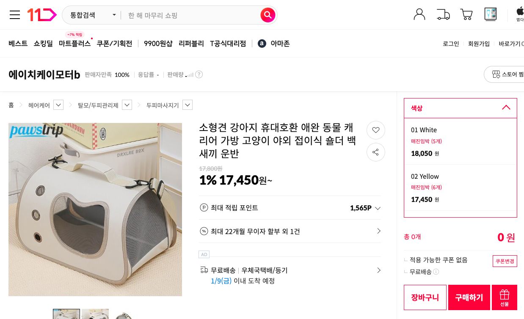Run the search with magnifier icon
The width and height of the screenshot is (524, 319).
(x=268, y=15)
